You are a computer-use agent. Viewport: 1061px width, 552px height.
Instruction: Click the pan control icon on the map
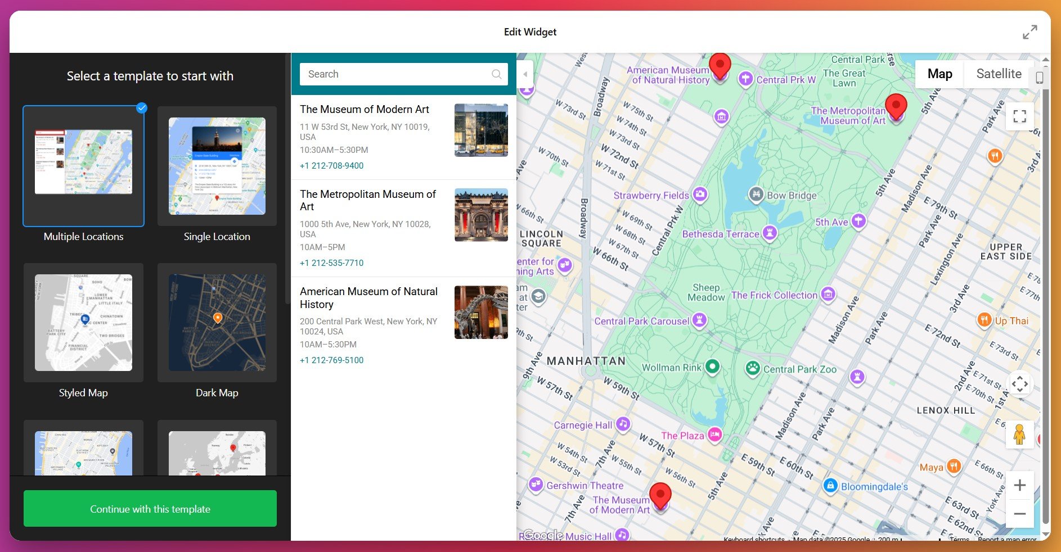[1020, 384]
